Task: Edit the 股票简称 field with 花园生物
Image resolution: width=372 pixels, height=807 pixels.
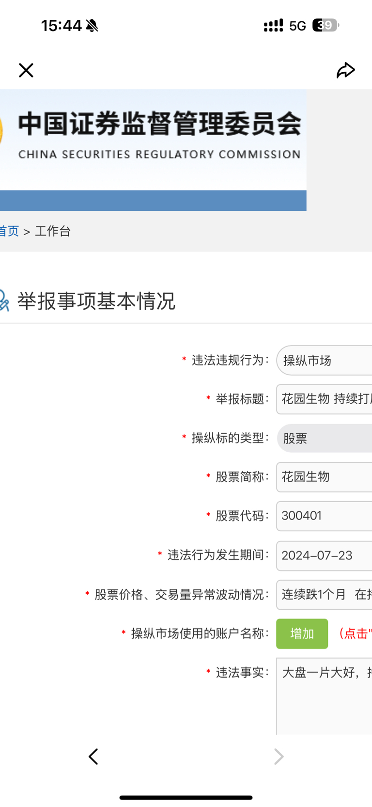Action: [x=324, y=477]
